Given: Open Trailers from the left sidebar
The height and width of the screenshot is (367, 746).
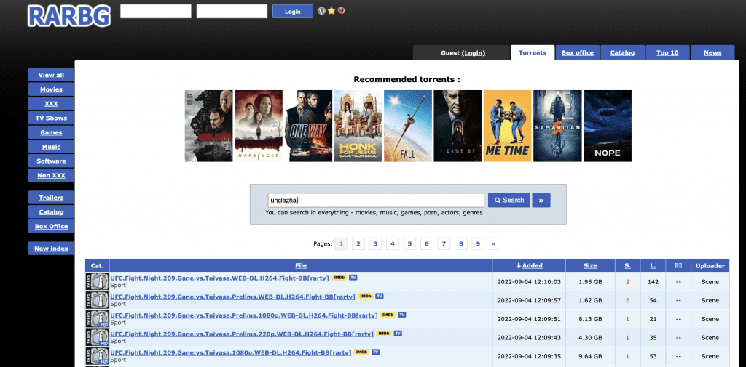Looking at the screenshot, I should pos(51,198).
